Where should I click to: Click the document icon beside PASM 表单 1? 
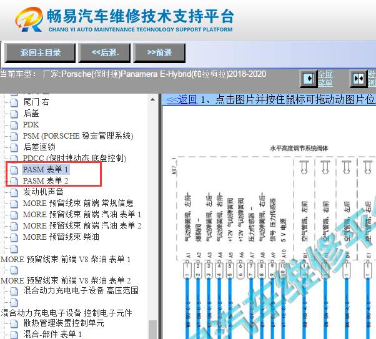[x=14, y=170]
